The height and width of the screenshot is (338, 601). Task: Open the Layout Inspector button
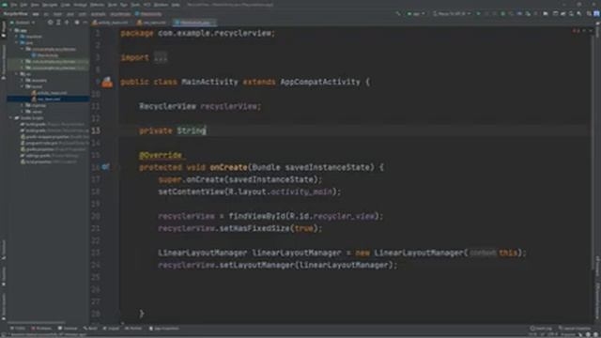574,329
